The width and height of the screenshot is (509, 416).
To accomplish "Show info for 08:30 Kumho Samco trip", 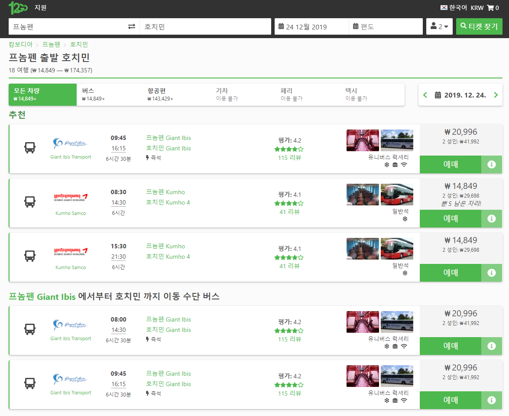I will [492, 218].
